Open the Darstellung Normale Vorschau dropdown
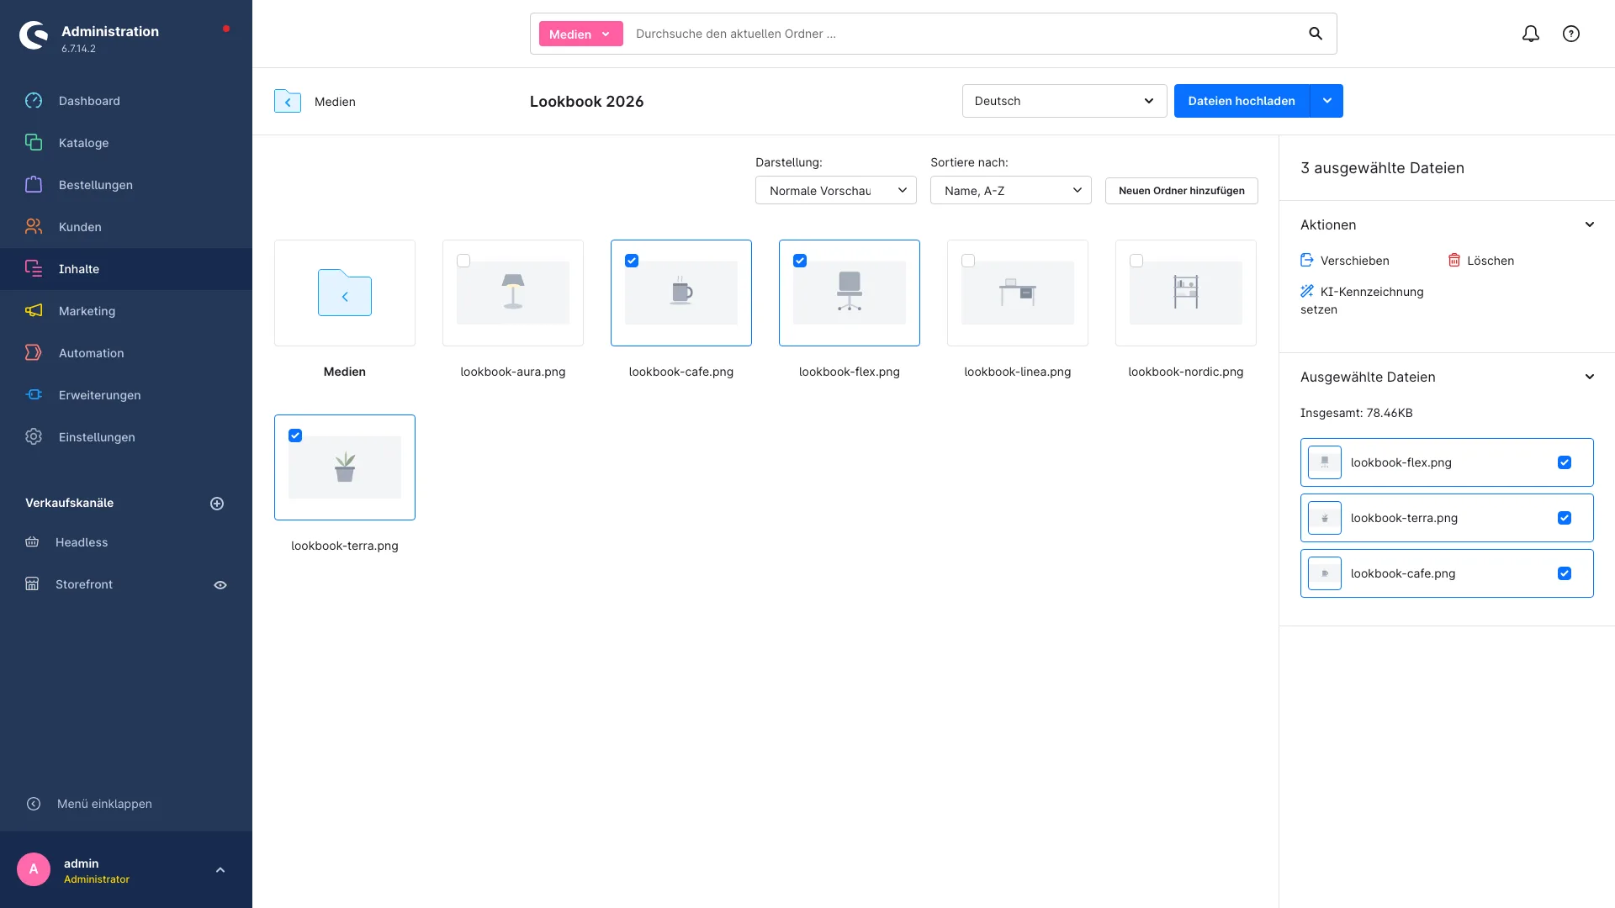The width and height of the screenshot is (1615, 908). pos(836,191)
